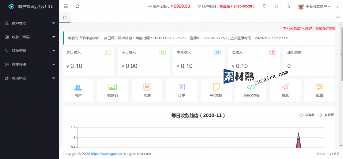
Task: Expand the 订单管理 sidebar menu
Action: [x=29, y=51]
